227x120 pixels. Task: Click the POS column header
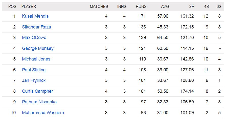tap(12, 7)
